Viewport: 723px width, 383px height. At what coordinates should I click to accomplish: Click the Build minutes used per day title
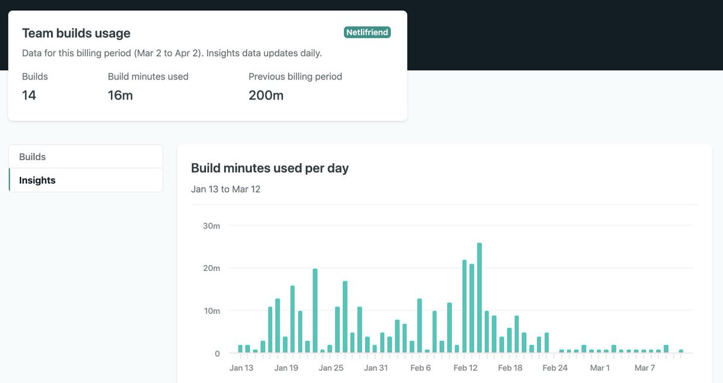pyautogui.click(x=269, y=168)
